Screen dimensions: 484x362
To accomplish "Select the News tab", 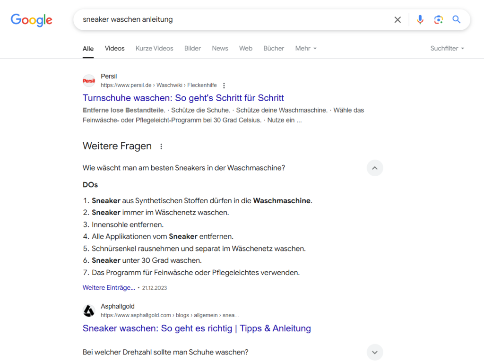I will pos(220,48).
